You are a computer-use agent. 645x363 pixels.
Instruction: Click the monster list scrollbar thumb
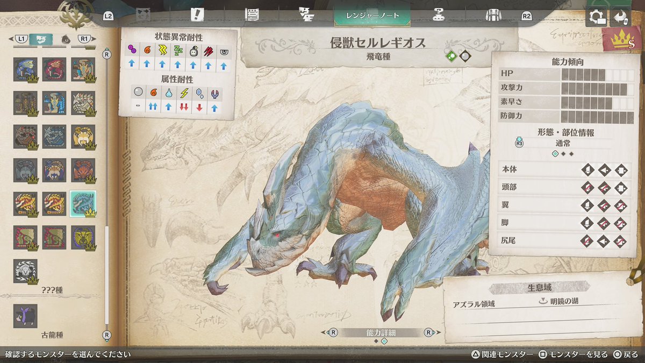coord(106,274)
